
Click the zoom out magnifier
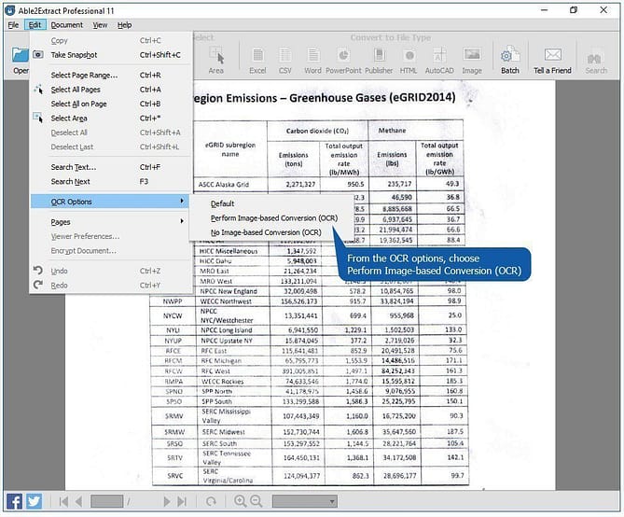click(x=257, y=501)
